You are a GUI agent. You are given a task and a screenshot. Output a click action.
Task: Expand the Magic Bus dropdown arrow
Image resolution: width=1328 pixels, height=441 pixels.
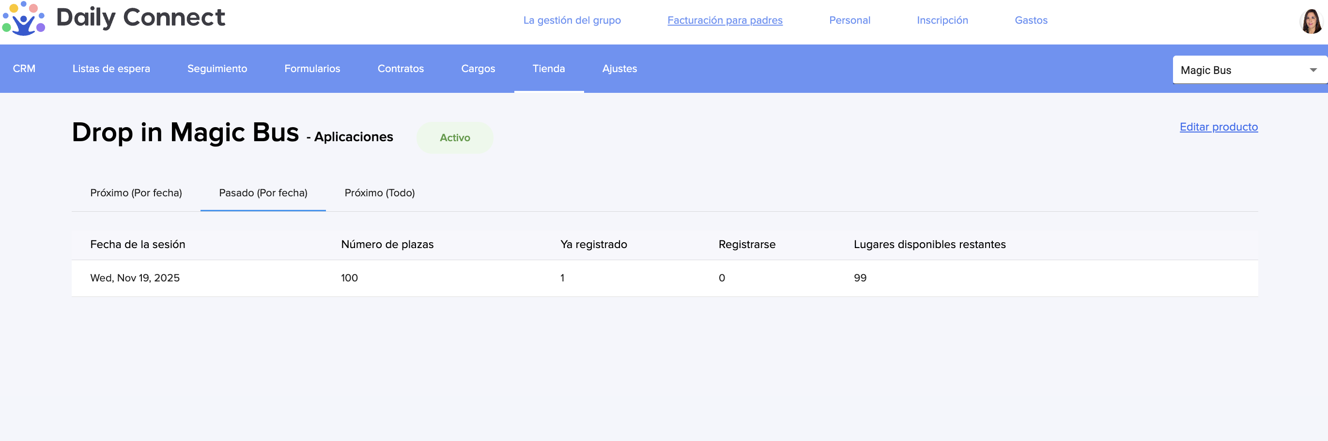click(x=1313, y=70)
